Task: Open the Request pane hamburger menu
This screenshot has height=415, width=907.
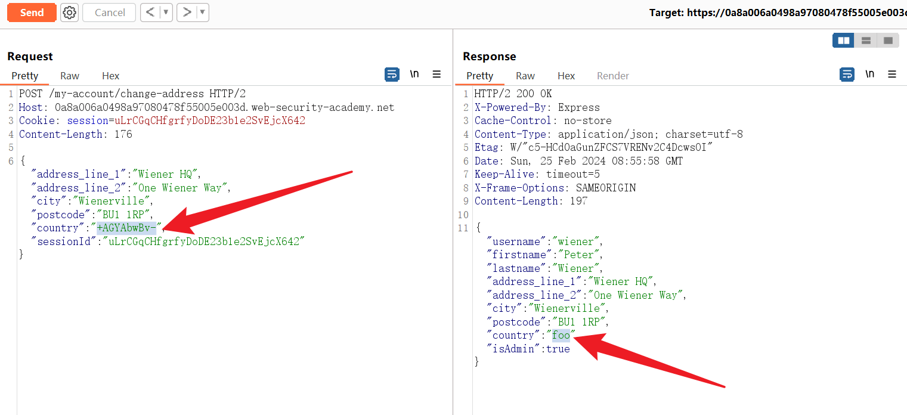Action: pyautogui.click(x=437, y=75)
